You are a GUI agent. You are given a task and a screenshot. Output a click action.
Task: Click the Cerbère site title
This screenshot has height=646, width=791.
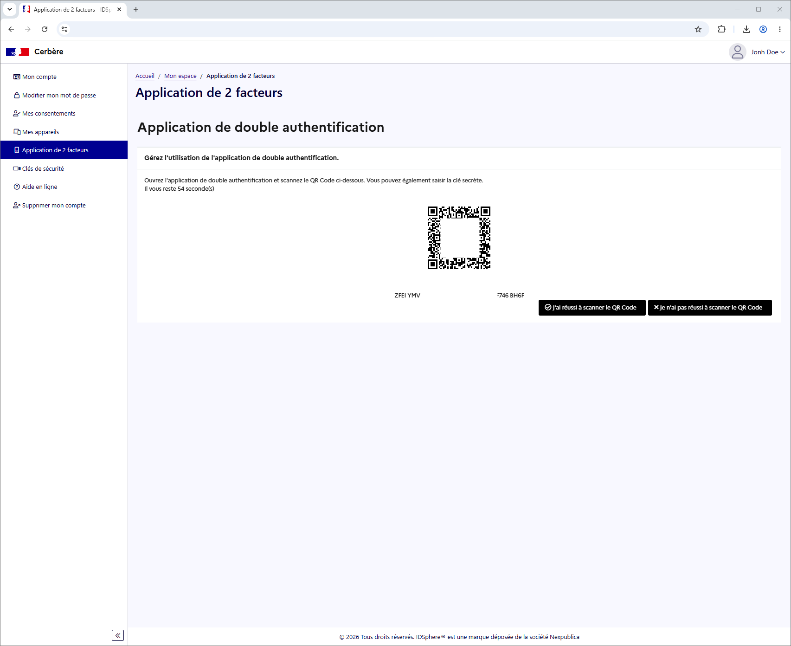click(49, 52)
